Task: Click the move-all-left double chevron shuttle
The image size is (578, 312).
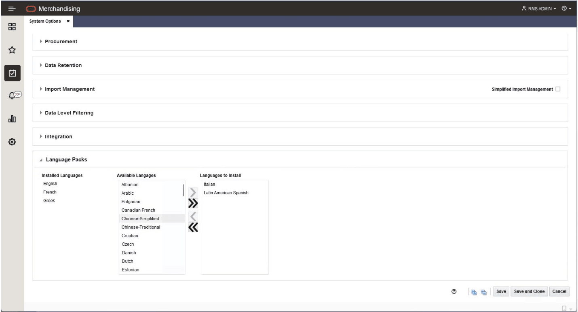Action: click(193, 228)
